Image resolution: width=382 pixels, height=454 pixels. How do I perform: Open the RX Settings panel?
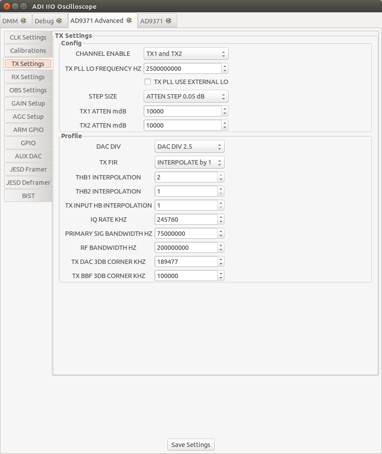coord(28,77)
